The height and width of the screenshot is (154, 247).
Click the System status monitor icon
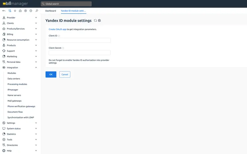click(4, 128)
